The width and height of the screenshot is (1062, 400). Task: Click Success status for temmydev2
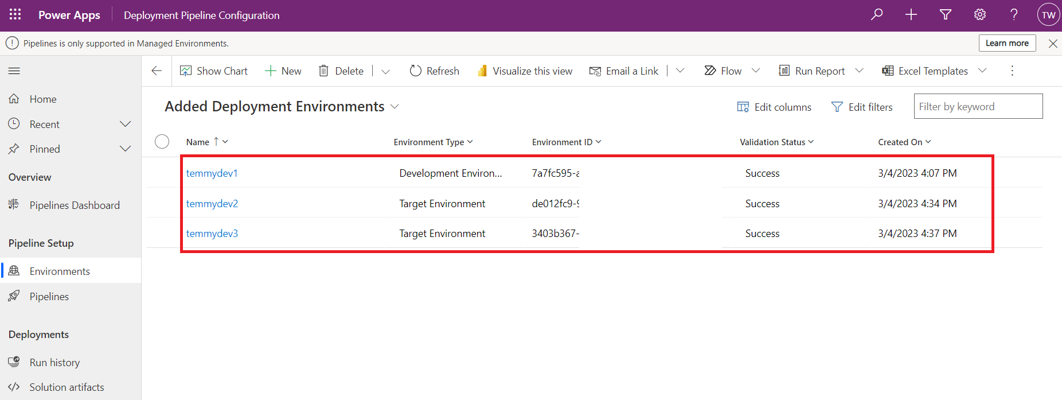762,204
